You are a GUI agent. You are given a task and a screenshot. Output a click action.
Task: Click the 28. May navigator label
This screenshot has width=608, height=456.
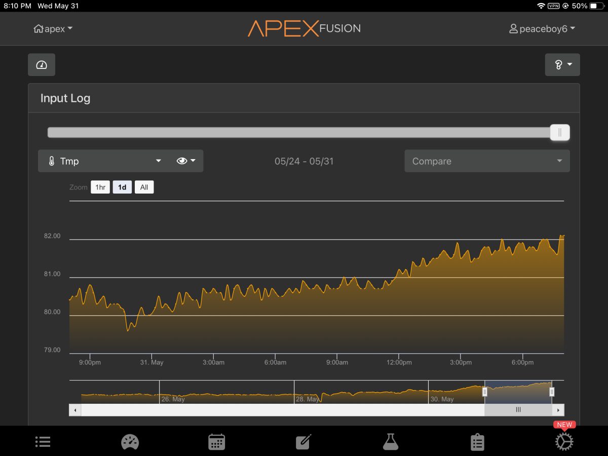pos(308,399)
